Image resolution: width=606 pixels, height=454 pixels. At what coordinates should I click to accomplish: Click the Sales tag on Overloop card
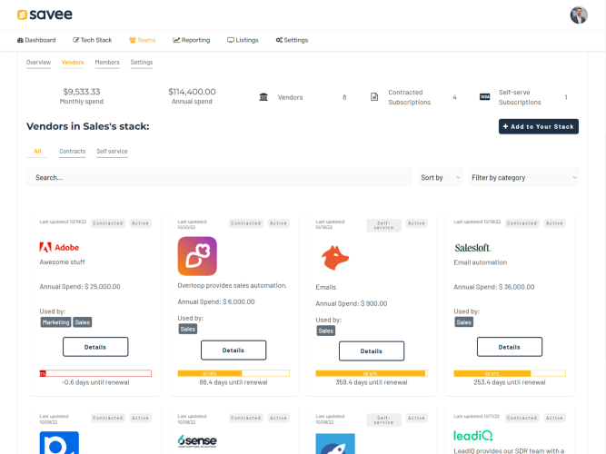click(188, 330)
